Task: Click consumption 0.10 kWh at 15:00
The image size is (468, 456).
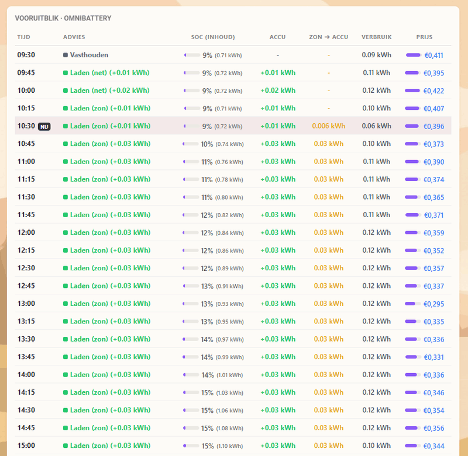Action: pos(376,445)
